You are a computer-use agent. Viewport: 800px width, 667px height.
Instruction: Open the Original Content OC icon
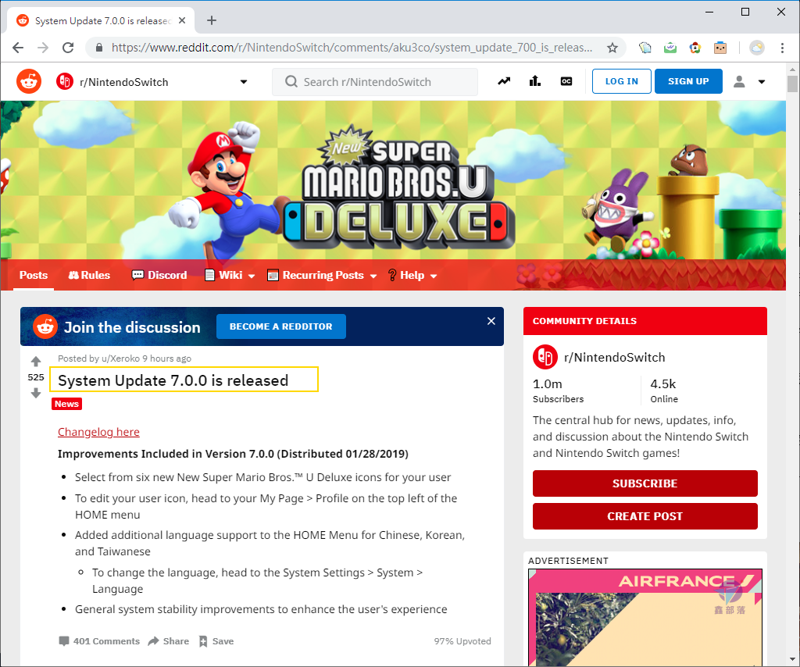[566, 81]
